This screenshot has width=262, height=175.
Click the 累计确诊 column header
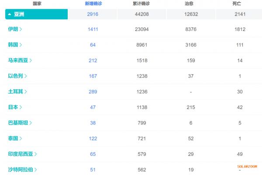pos(141,3)
